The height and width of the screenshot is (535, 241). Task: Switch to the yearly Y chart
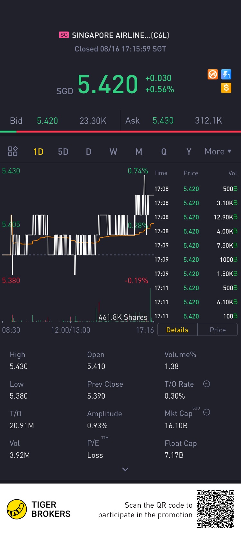(189, 152)
